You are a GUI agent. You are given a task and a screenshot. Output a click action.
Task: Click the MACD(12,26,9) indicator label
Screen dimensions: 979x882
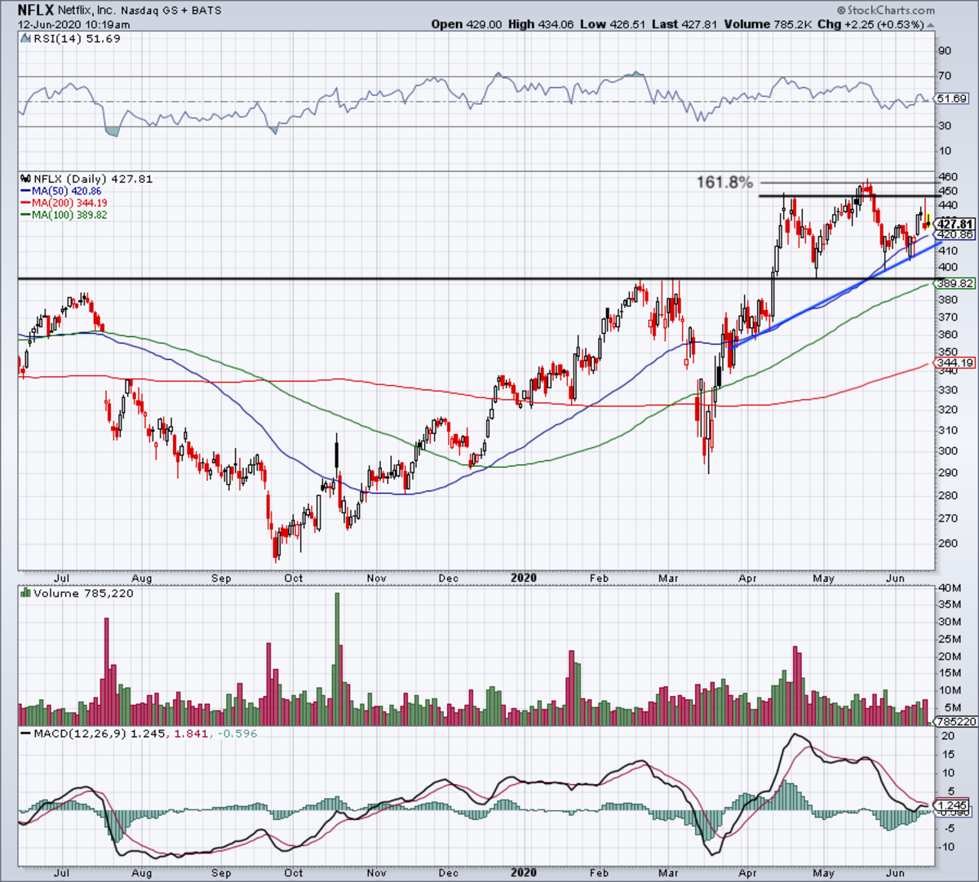tap(80, 734)
